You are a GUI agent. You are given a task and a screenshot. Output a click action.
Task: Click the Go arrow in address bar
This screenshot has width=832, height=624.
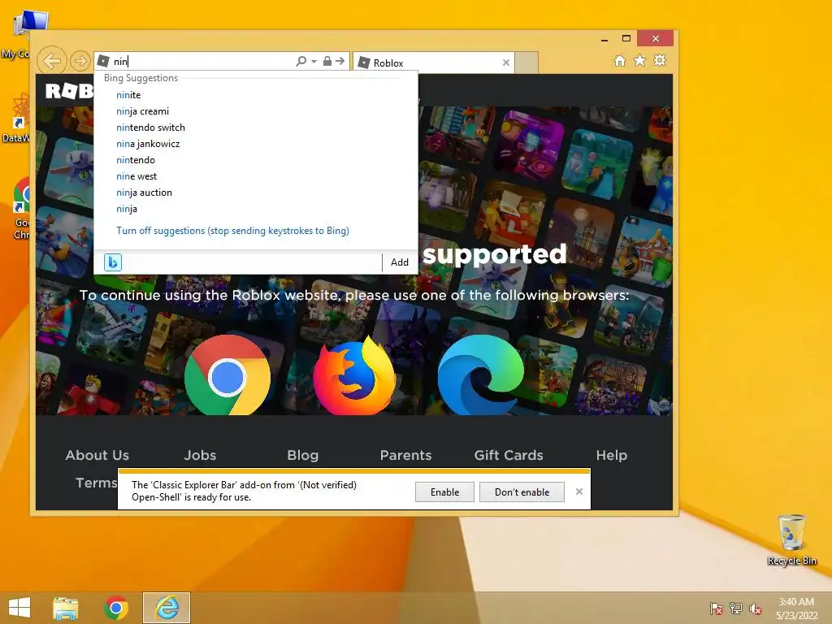(340, 61)
